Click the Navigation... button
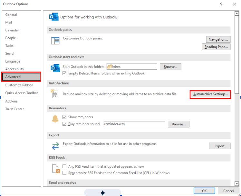The width and height of the screenshot is (241, 196). (x=218, y=39)
